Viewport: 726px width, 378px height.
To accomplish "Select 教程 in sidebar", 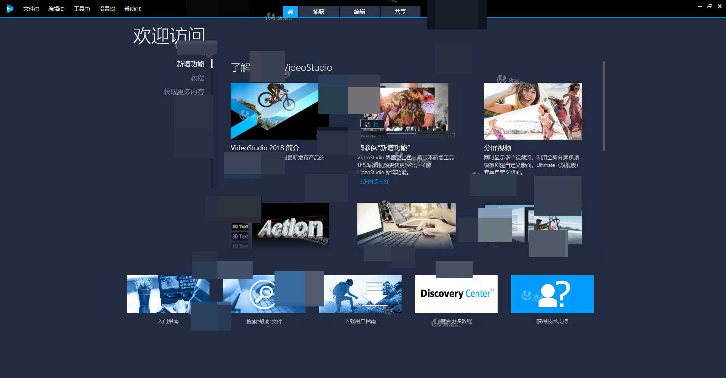I will coord(197,78).
